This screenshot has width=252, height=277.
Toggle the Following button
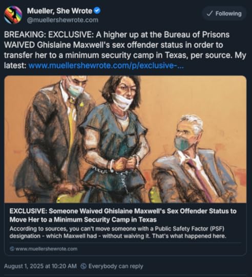point(224,14)
